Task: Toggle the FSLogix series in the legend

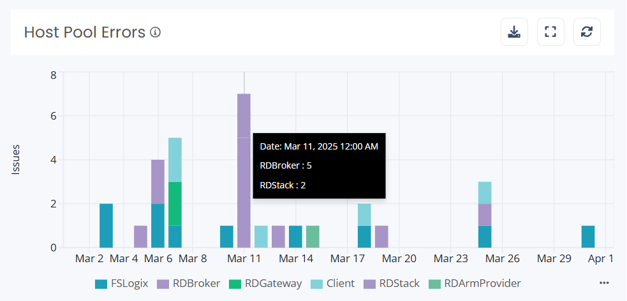Action: (121, 283)
